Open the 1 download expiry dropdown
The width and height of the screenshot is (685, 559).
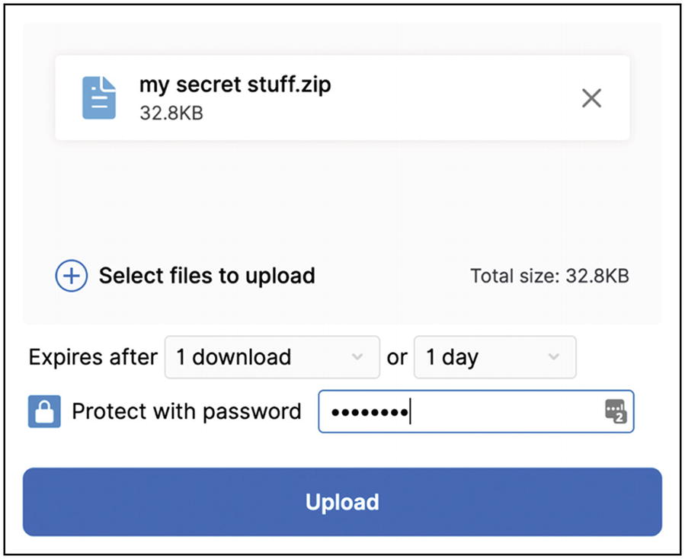click(x=272, y=356)
